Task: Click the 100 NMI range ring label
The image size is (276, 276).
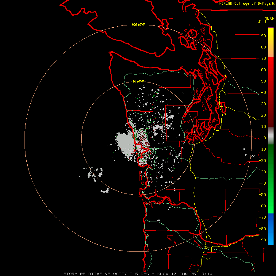Action: coord(138,25)
